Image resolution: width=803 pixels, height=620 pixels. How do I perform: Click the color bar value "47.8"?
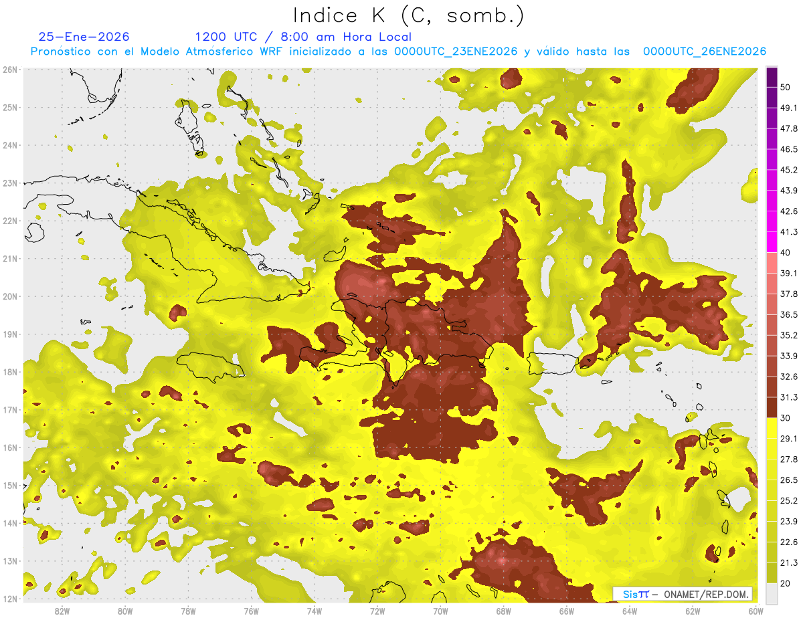(789, 128)
